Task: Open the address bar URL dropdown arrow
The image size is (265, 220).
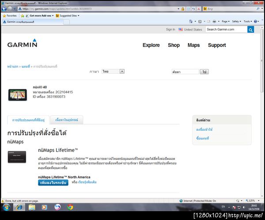Action: click(x=178, y=9)
